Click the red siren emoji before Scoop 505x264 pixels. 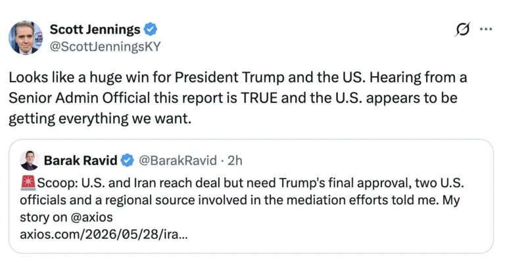point(28,183)
